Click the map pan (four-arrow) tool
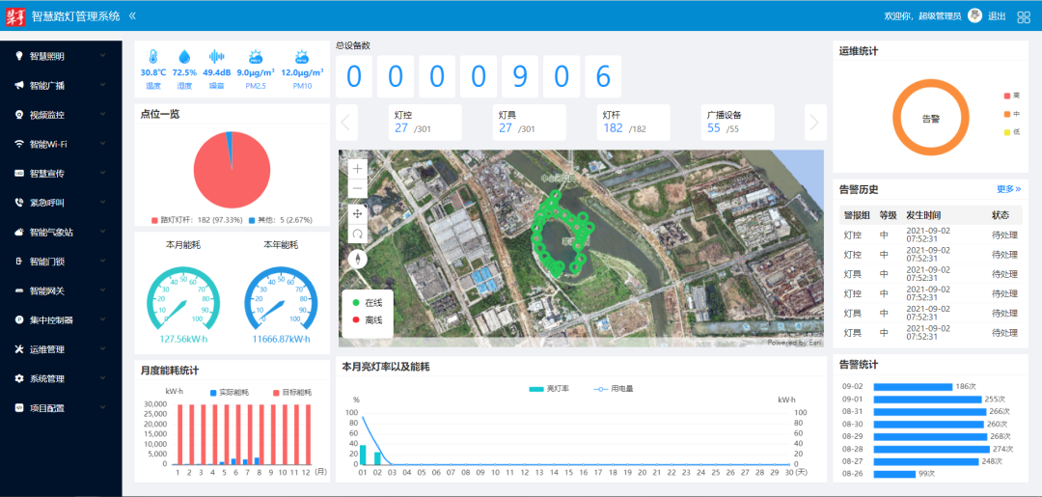The image size is (1042, 497). pyautogui.click(x=358, y=213)
